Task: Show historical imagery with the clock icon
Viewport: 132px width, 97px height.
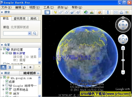Action: 86,12
